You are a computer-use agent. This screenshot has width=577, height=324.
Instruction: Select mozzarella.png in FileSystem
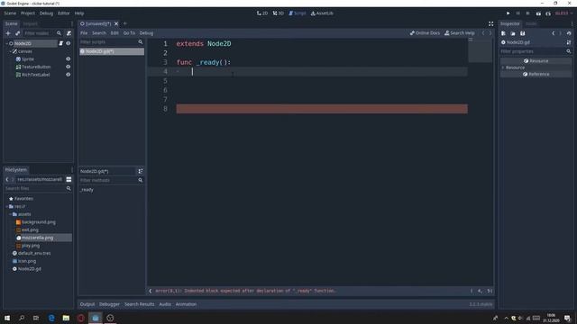37,238
